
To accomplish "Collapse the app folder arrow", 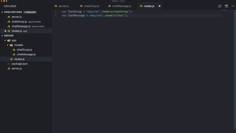I will (5, 40).
